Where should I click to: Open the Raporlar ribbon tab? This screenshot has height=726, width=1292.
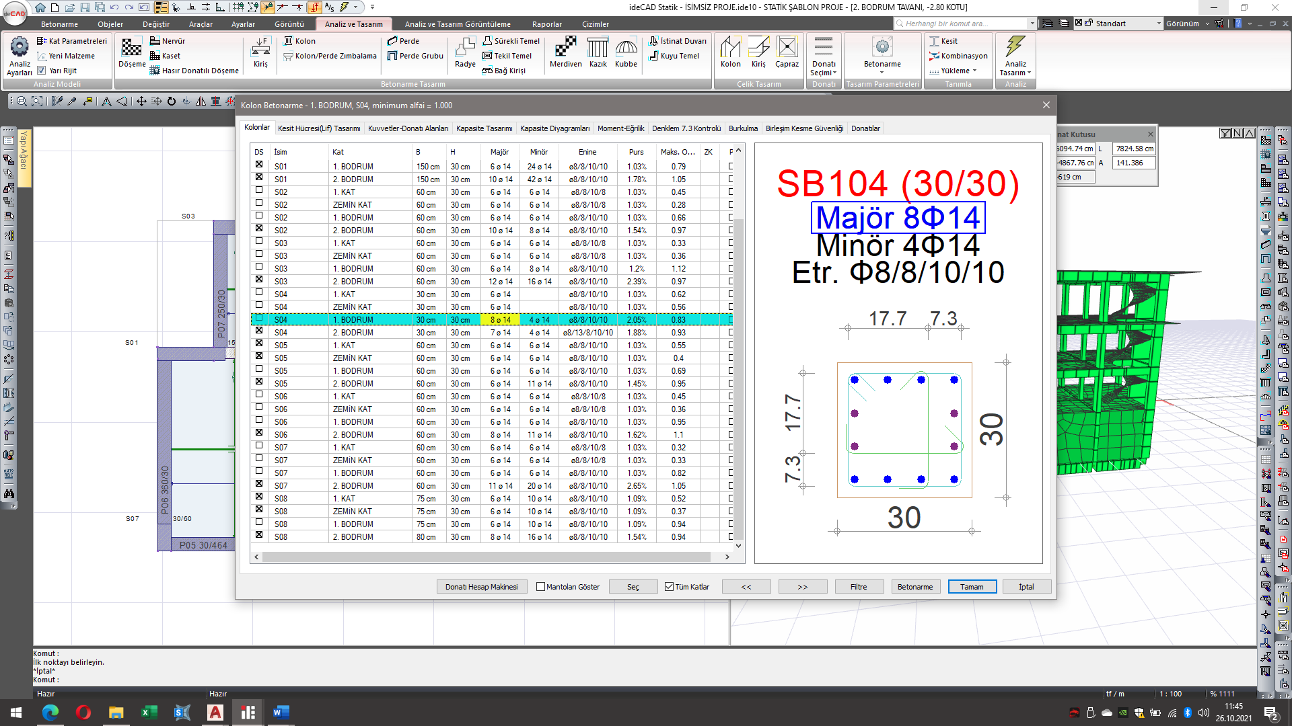point(546,24)
